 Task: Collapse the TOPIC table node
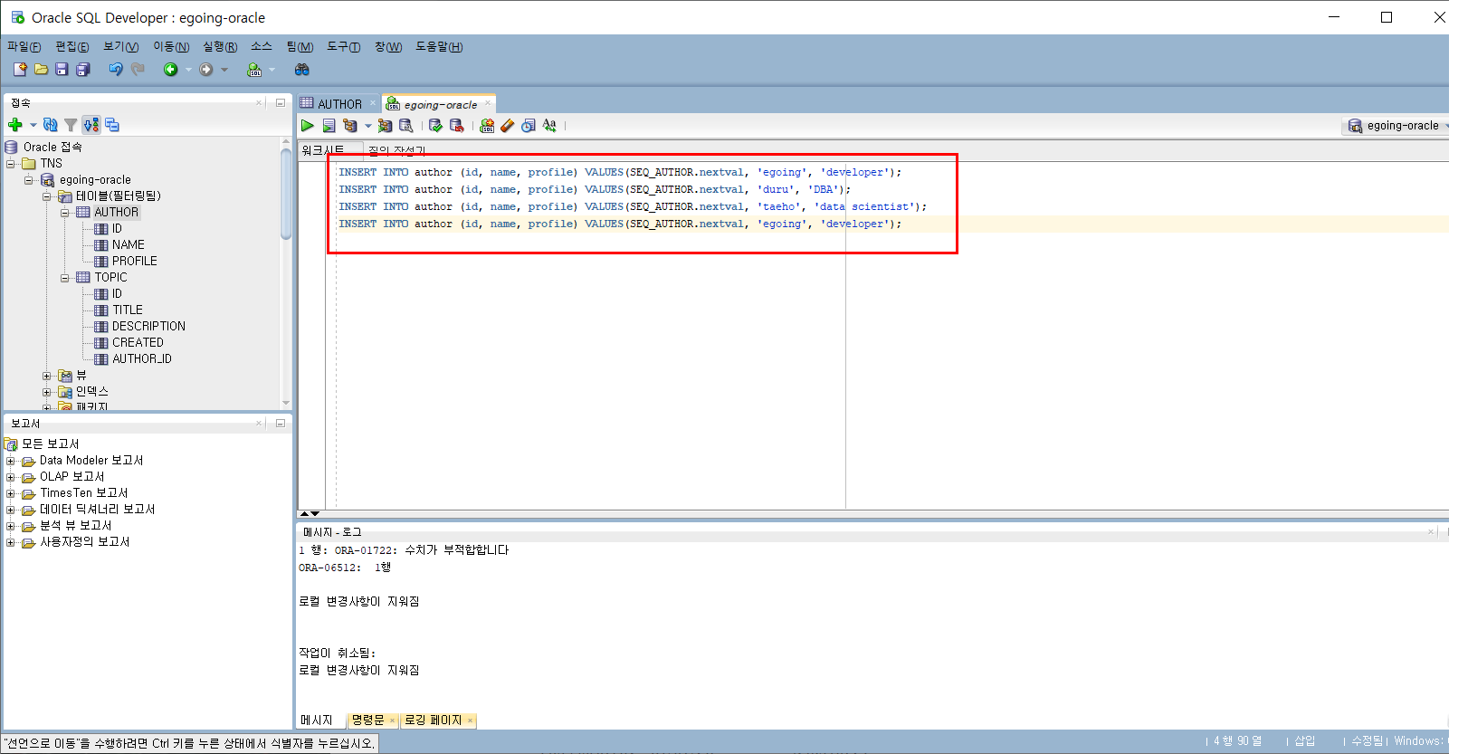tap(65, 278)
